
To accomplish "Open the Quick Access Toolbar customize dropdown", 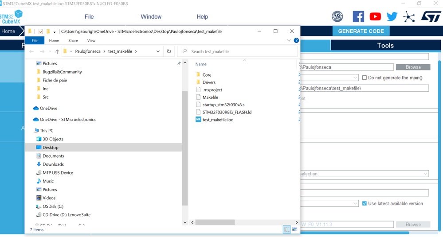I will (55, 31).
